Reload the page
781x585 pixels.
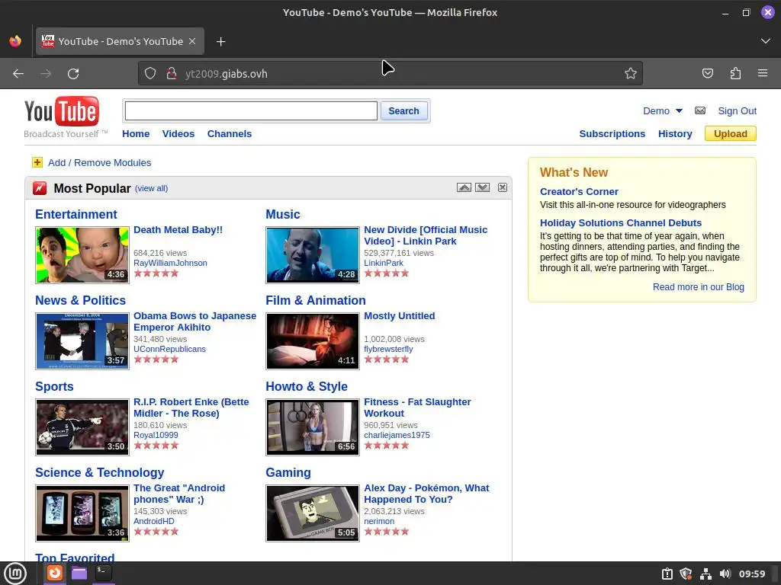tap(73, 74)
